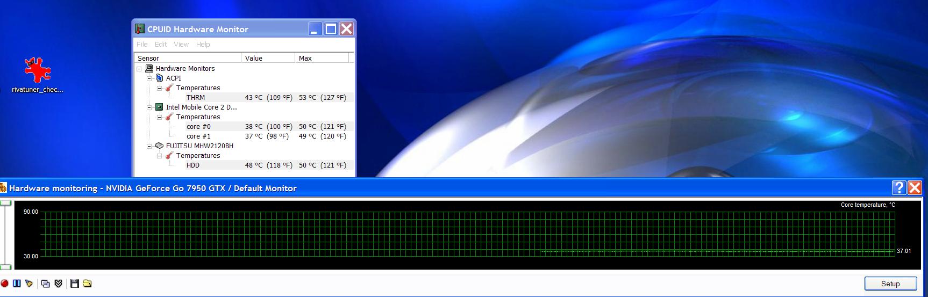Click the Hardware Monitors computer icon

(149, 68)
